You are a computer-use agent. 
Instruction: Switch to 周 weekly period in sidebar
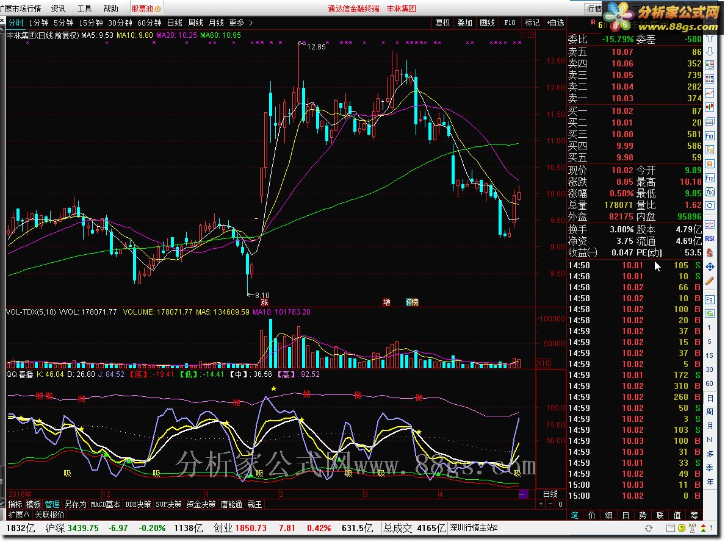[x=709, y=412]
